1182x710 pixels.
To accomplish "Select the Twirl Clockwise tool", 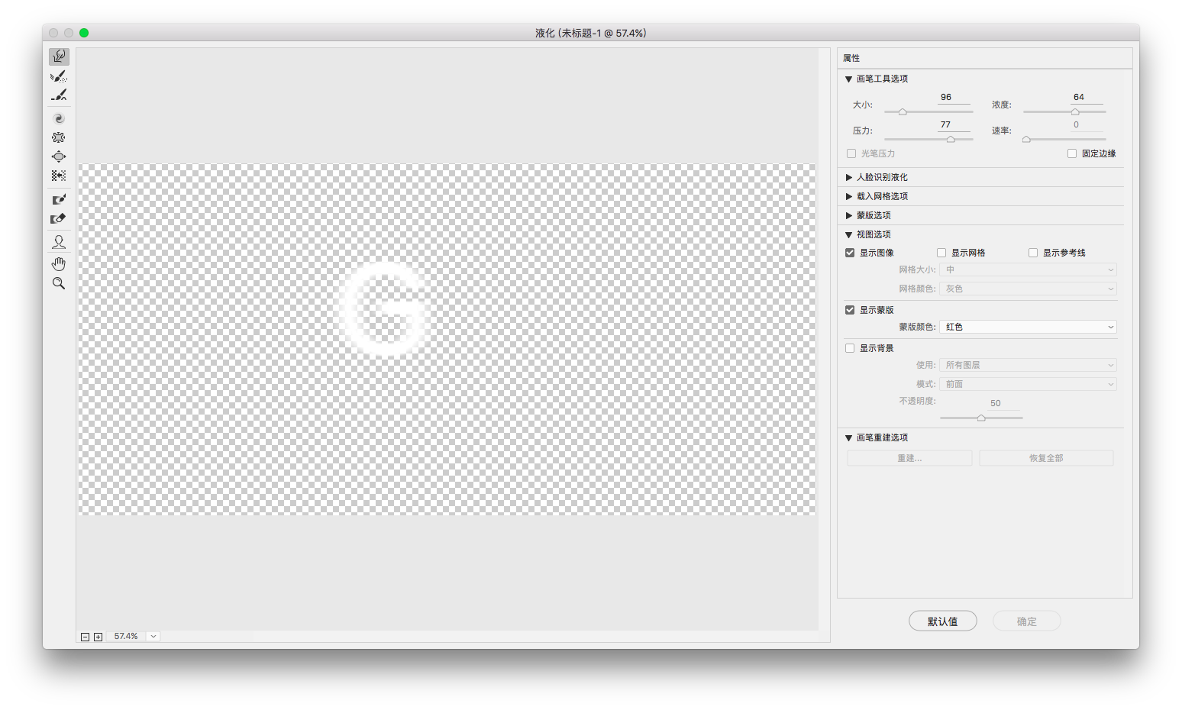I will click(59, 118).
